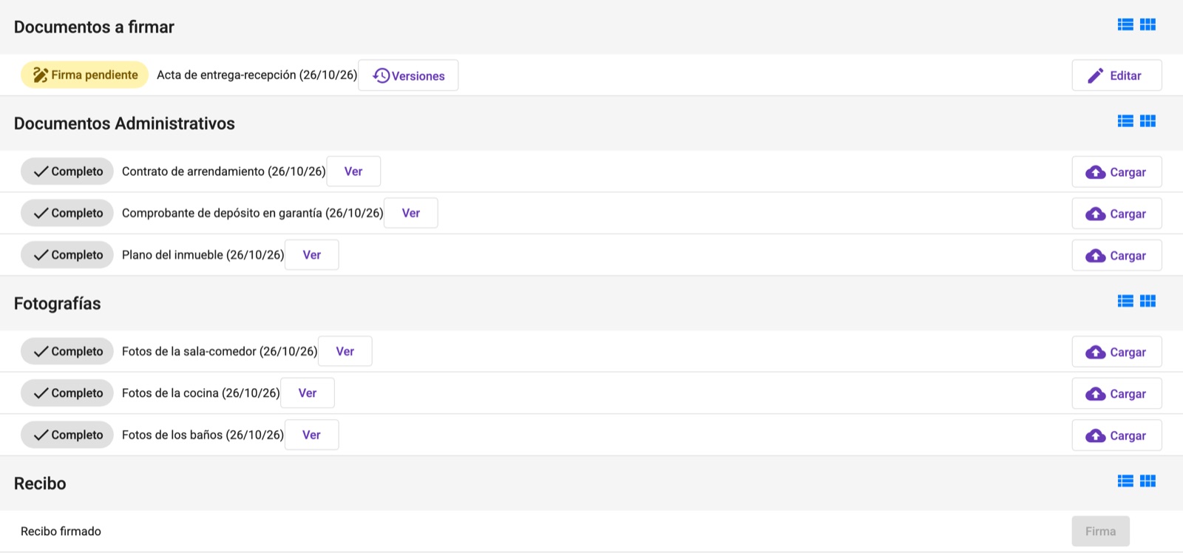Viewport: 1183px width, 553px height.
Task: Upload file for Comprobante de depósito
Action: point(1116,214)
